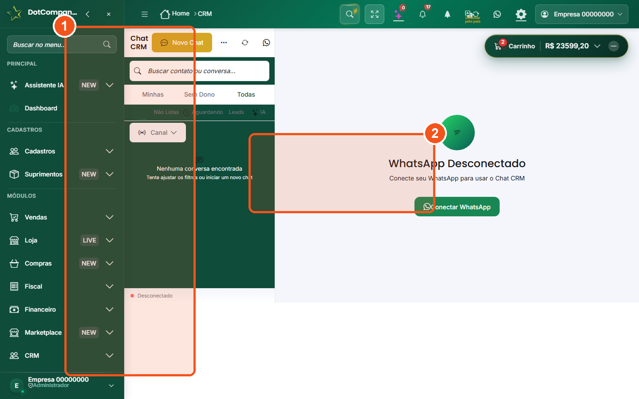Screen dimensions: 639x399
Task: Toggle the Leads filter
Action: click(x=236, y=112)
